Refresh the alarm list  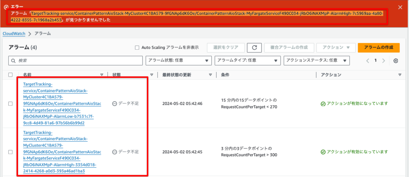coord(254,48)
